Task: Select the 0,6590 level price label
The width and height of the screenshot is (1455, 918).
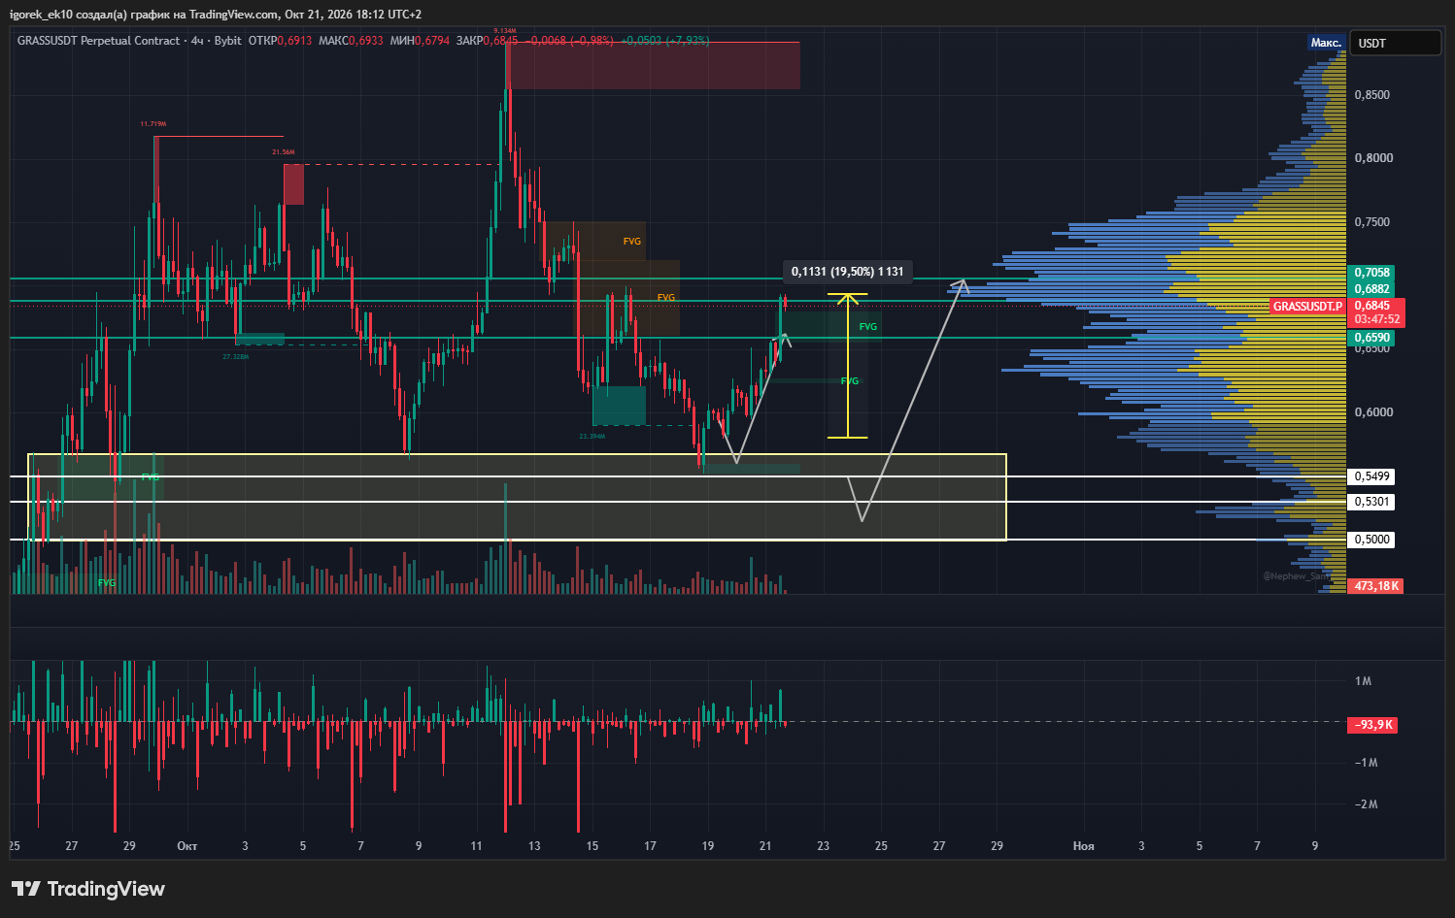Action: click(x=1372, y=338)
